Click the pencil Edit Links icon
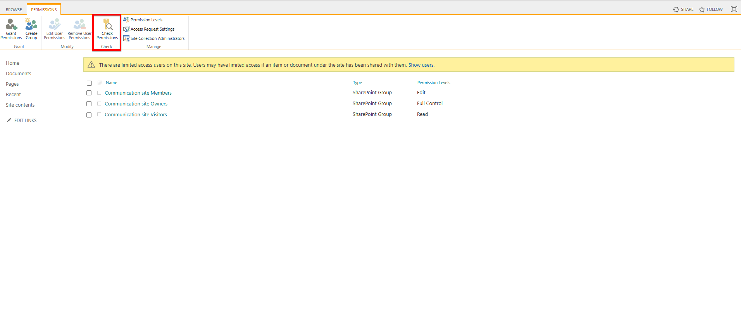This screenshot has width=741, height=335. point(9,120)
